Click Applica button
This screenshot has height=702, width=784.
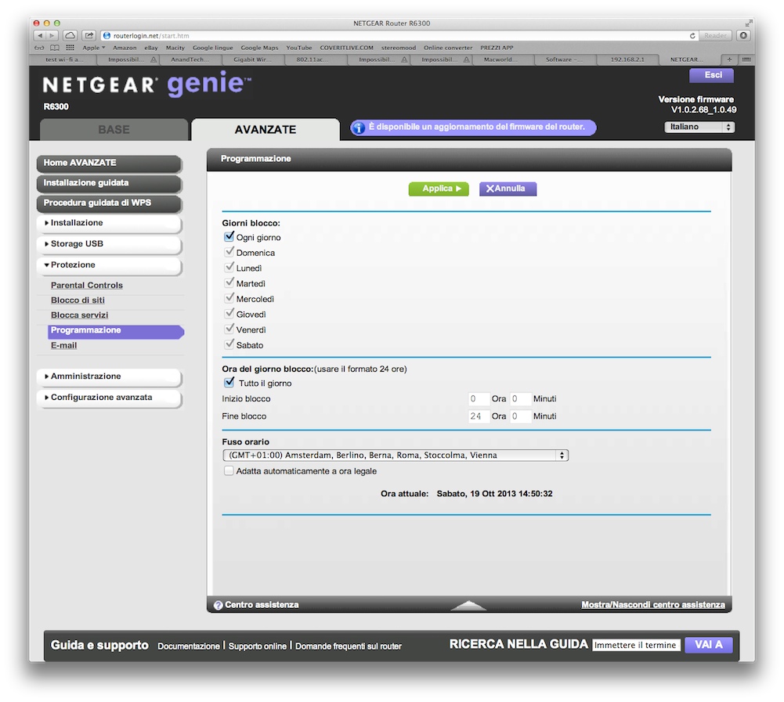pos(439,189)
